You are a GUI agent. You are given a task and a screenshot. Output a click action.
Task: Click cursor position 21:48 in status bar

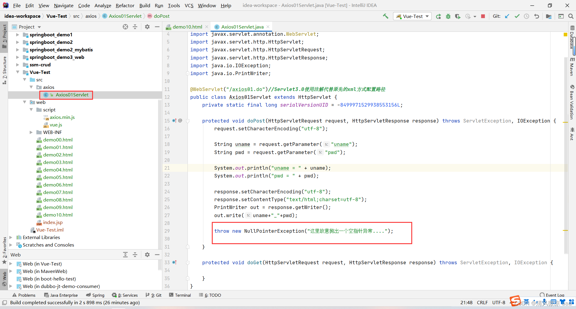point(466,303)
